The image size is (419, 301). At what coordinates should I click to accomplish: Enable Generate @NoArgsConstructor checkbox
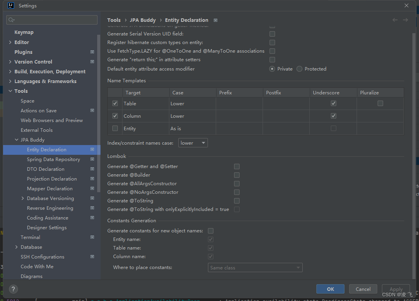coord(237,192)
